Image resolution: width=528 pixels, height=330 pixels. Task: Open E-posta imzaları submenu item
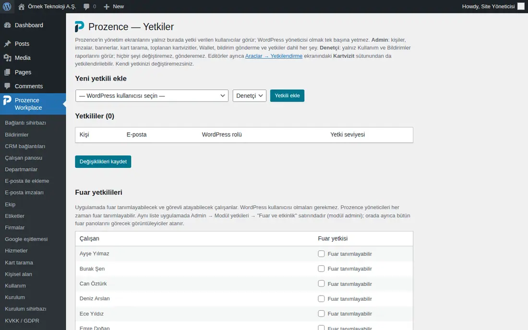pyautogui.click(x=24, y=192)
